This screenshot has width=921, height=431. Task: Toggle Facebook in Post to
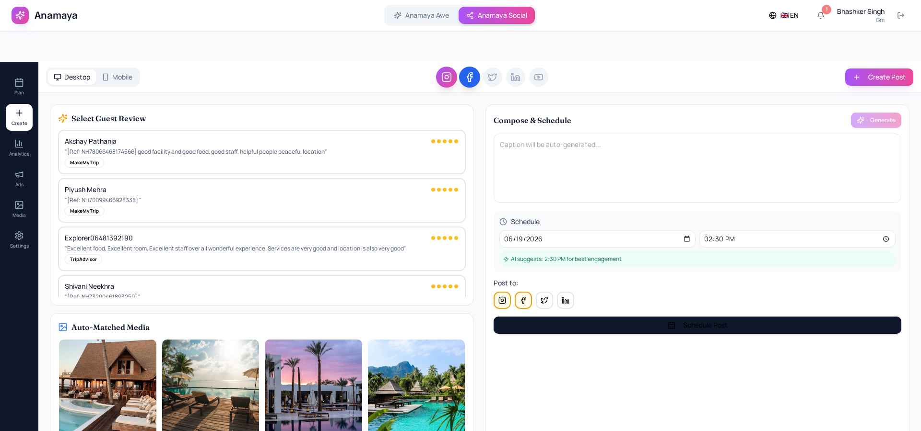[523, 300]
